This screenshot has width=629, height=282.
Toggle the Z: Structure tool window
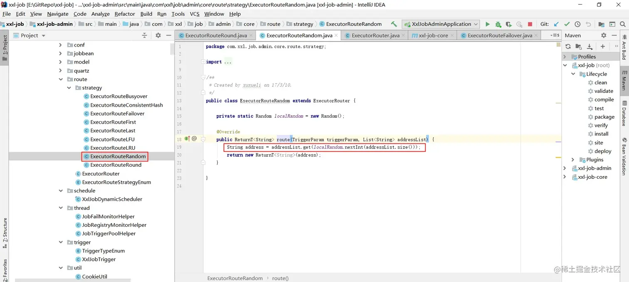coord(5,233)
